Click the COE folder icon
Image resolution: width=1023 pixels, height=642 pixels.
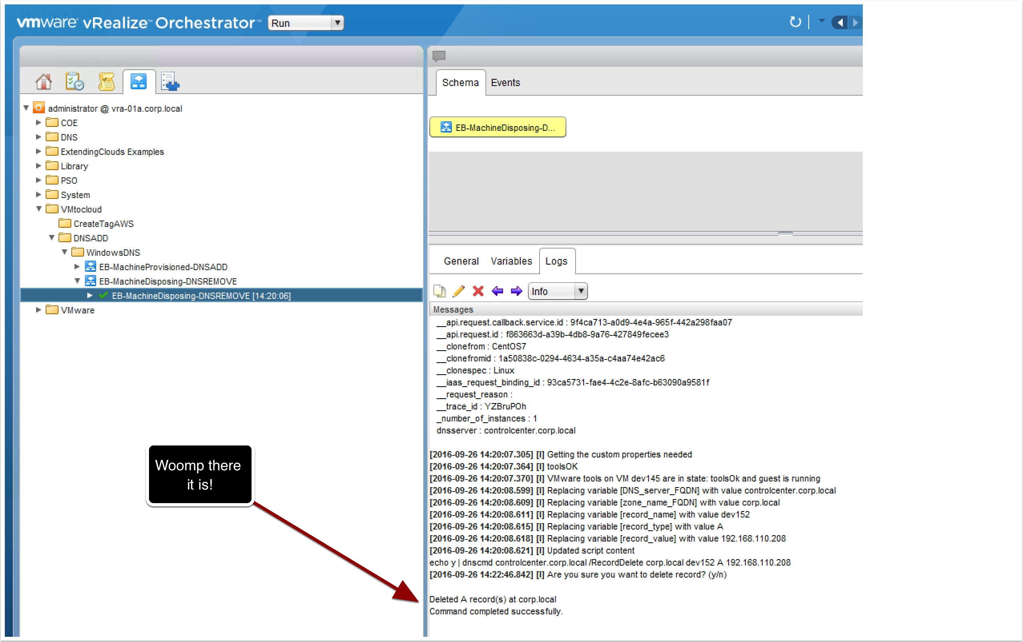[x=52, y=122]
